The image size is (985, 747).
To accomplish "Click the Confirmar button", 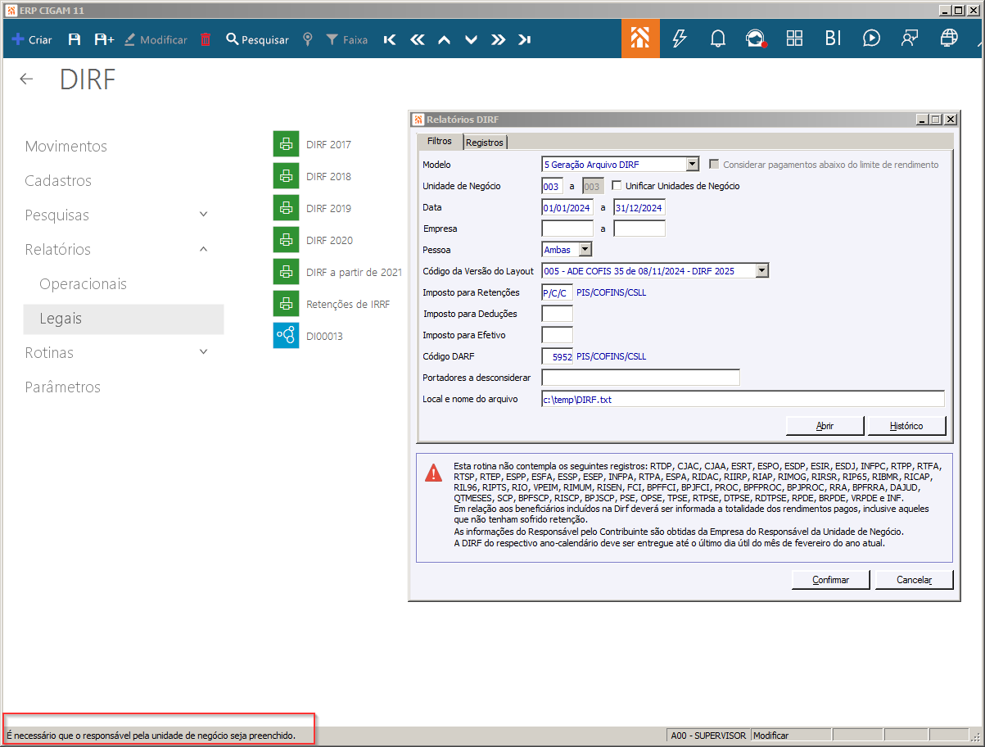I will (x=830, y=579).
